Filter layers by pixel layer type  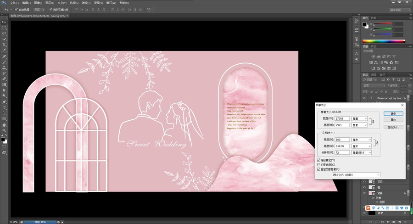pos(383,79)
